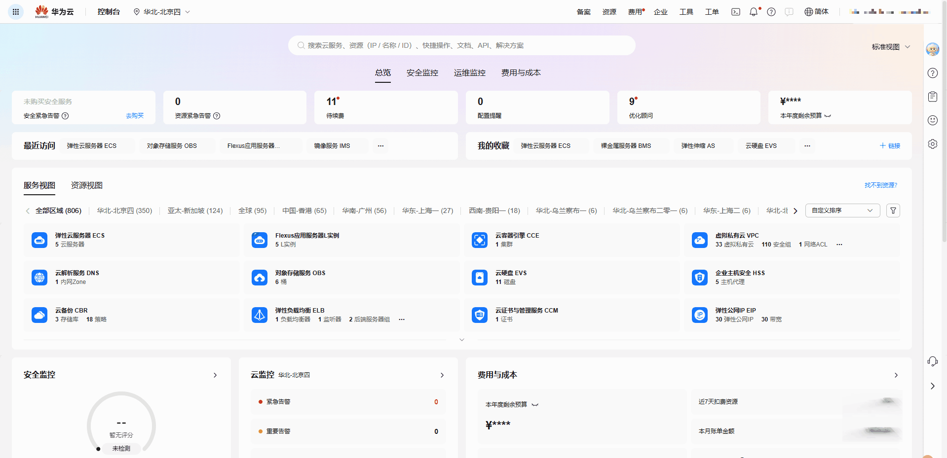The image size is (947, 458).
Task: Expand more recently visited services ellipsis
Action: [381, 146]
